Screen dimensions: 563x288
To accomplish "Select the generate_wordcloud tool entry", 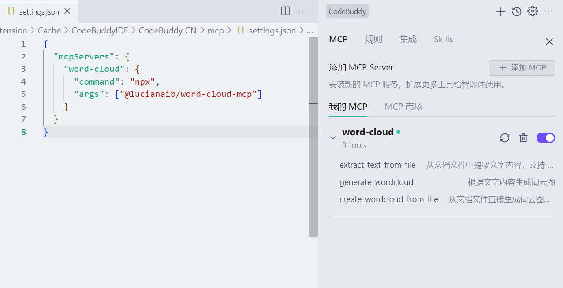I will [x=376, y=181].
